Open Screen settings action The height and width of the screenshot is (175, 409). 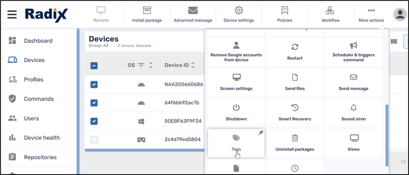point(236,82)
